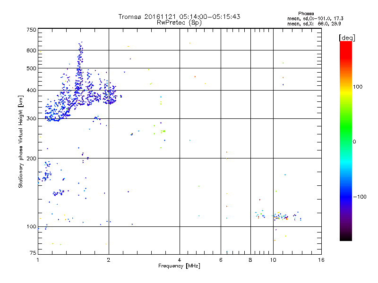Click the y-axis tick label "200"

coord(31,158)
